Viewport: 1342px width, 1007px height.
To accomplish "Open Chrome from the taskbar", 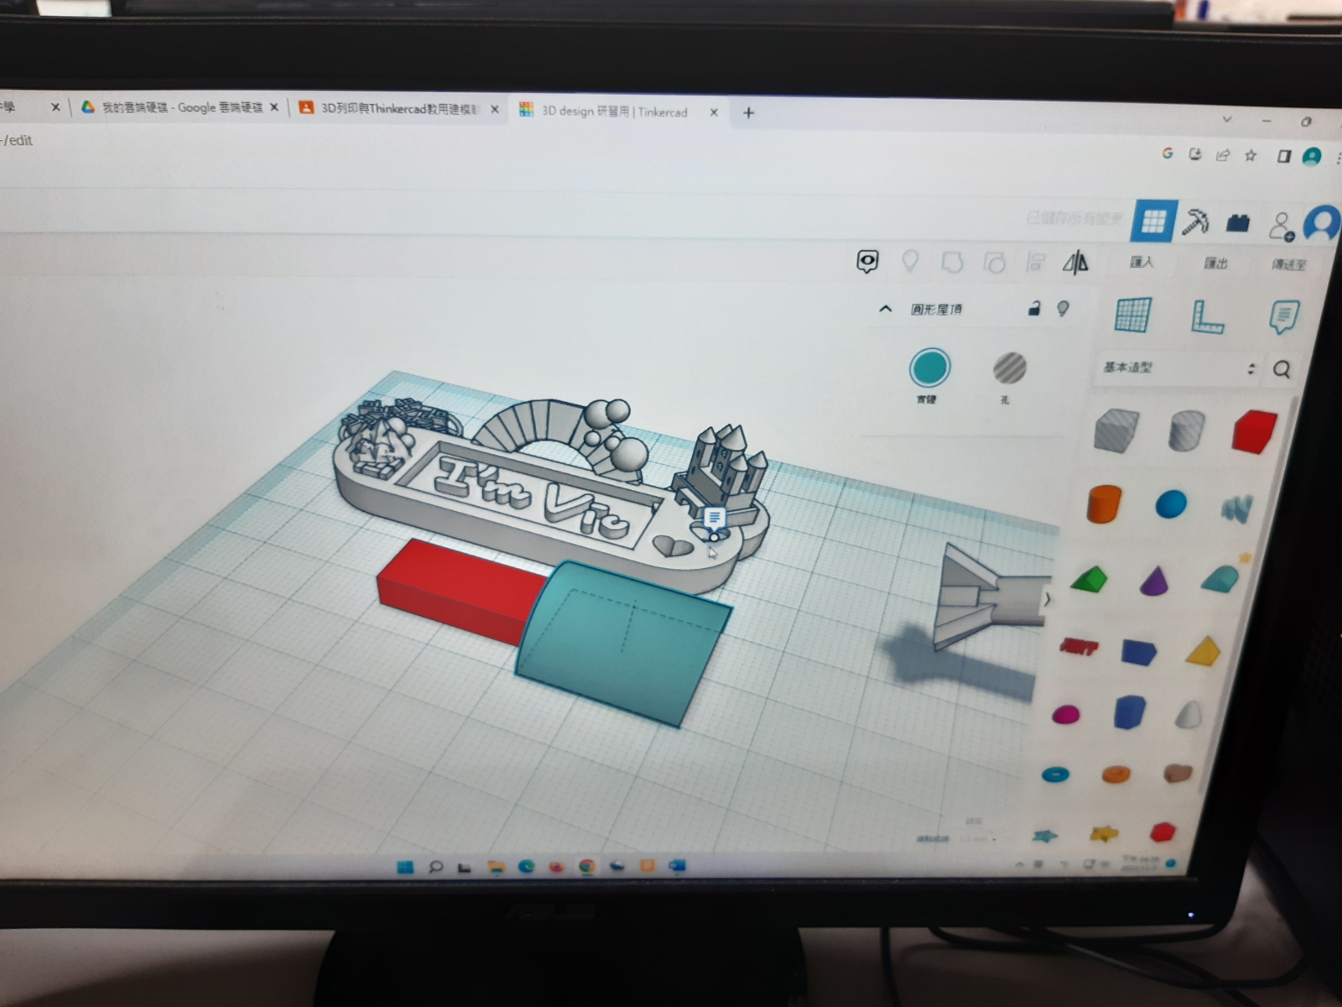I will tap(586, 866).
